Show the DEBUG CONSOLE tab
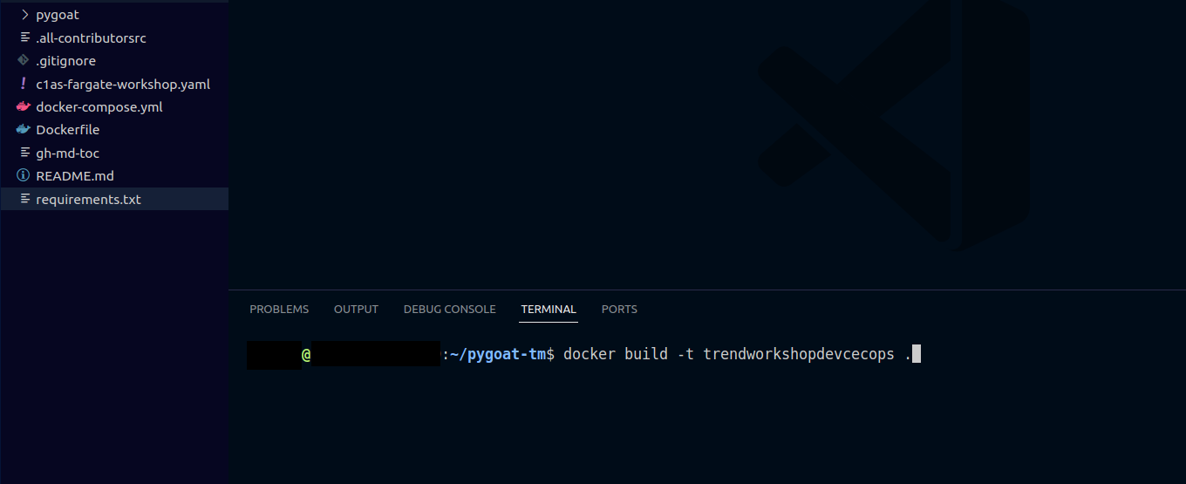 (449, 310)
